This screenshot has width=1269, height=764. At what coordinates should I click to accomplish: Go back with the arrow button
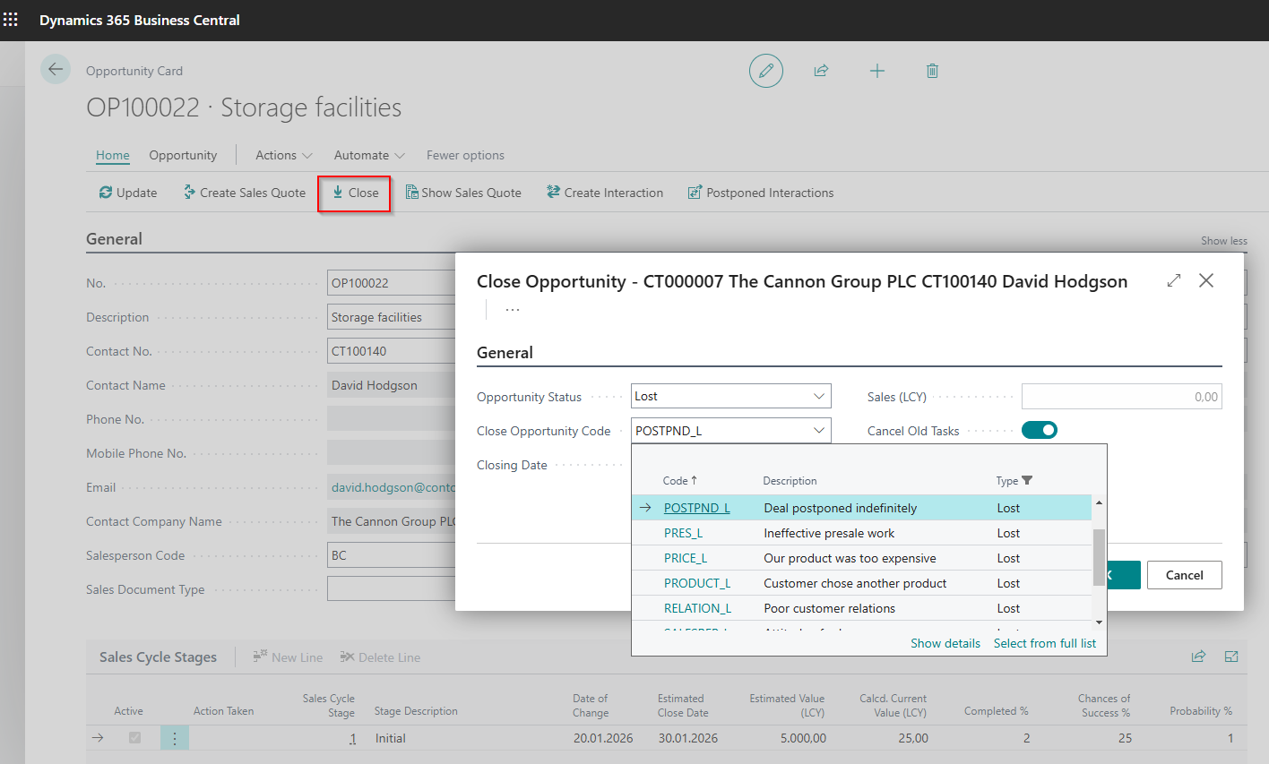click(x=56, y=70)
